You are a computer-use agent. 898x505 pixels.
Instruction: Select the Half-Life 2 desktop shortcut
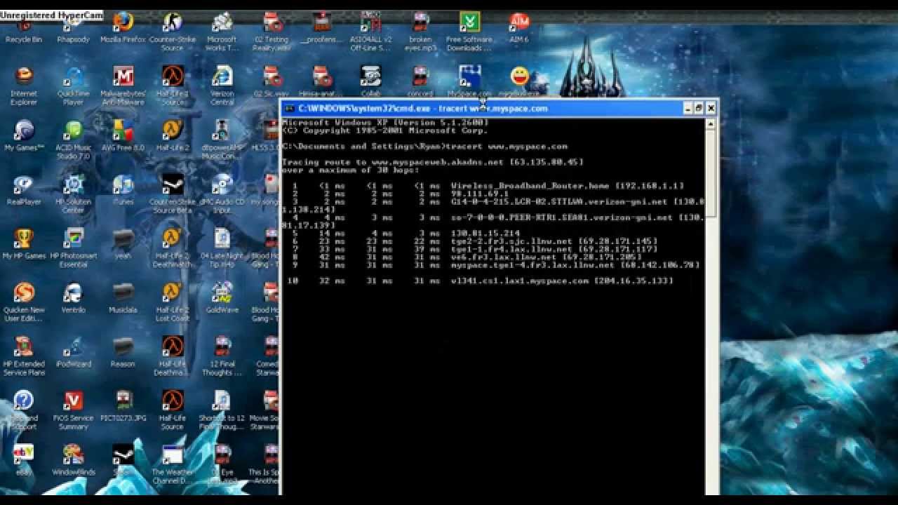[x=172, y=135]
